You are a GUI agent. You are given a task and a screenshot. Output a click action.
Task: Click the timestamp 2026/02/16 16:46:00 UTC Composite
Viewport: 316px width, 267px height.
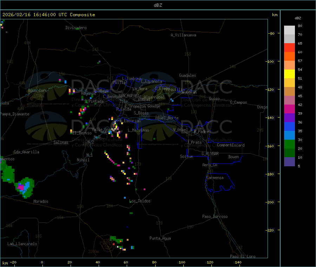click(x=48, y=15)
